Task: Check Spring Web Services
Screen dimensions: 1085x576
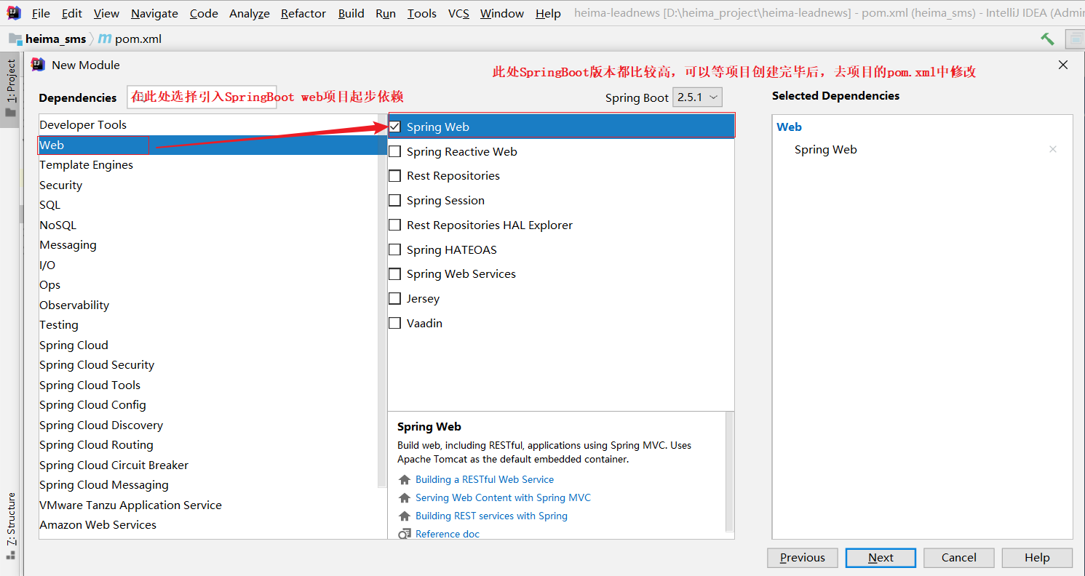Action: coord(395,273)
